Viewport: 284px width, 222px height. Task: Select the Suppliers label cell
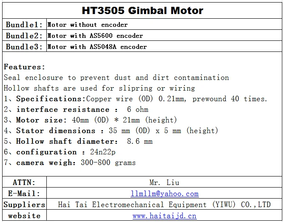tap(25, 204)
